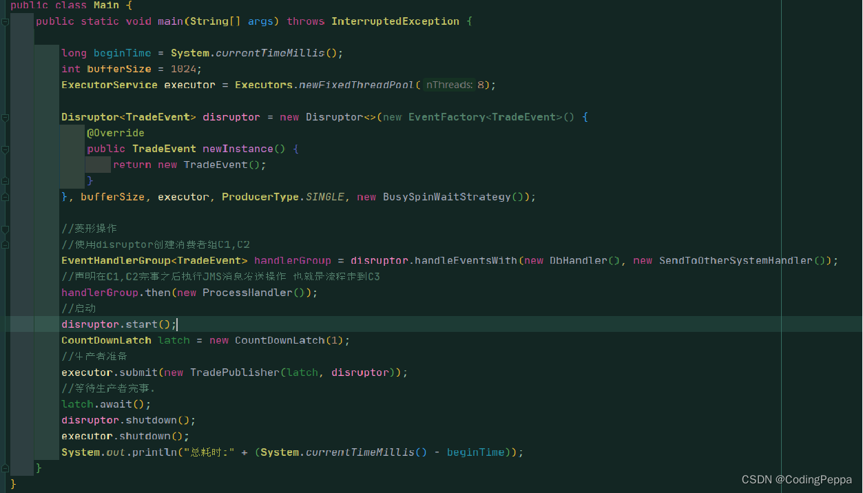Click the //等待生产者完事 comment
Viewport: 863px width, 493px height.
pyautogui.click(x=108, y=388)
